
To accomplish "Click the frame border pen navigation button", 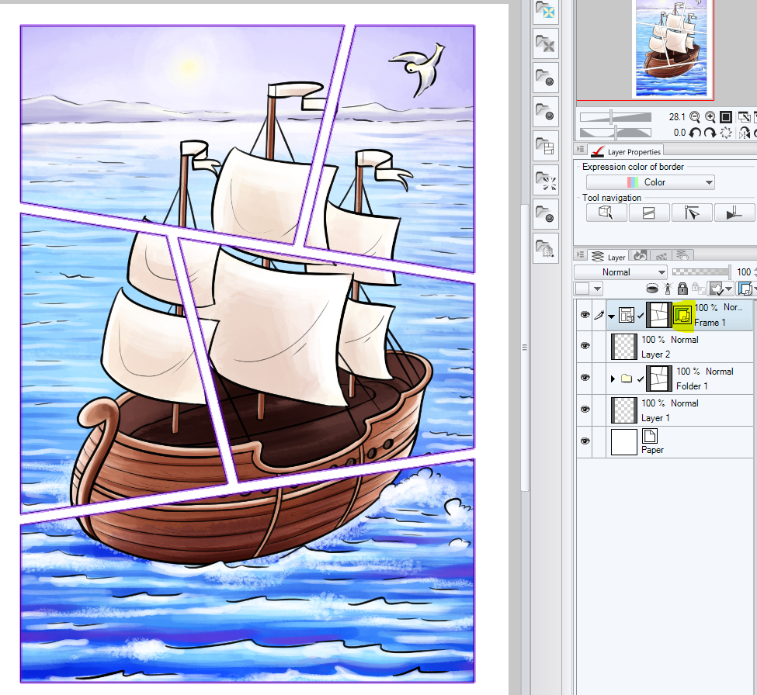I will 734,212.
